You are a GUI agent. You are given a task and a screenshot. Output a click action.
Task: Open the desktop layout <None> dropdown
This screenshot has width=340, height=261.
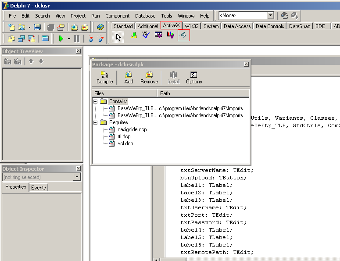point(270,16)
